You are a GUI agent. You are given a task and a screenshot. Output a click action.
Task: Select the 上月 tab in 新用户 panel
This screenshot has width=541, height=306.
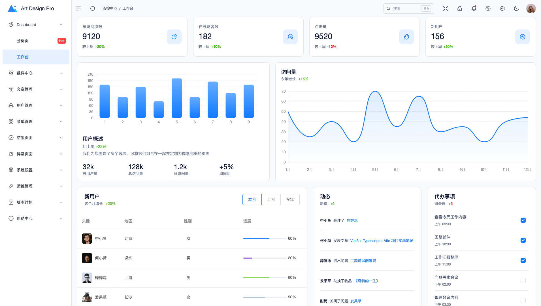(271, 199)
